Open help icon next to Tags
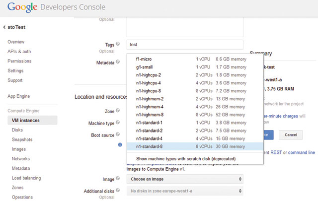The height and width of the screenshot is (201, 318). 118,44
